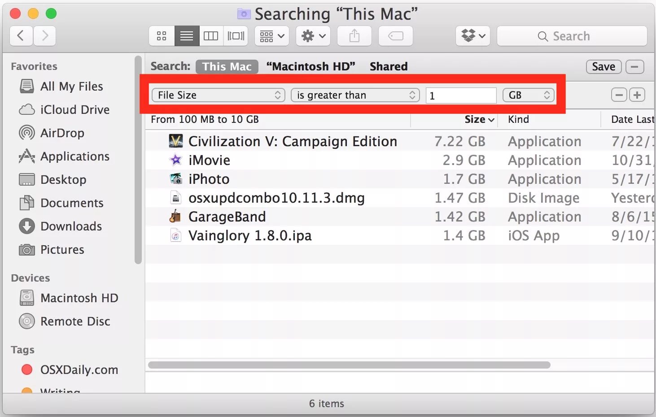Switch to icon view

click(162, 36)
